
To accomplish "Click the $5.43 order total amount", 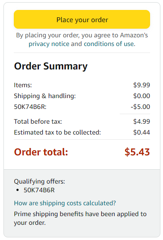I will (x=137, y=152).
